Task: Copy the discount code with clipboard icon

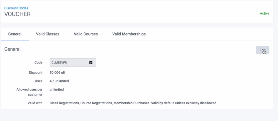Action: coord(91,63)
